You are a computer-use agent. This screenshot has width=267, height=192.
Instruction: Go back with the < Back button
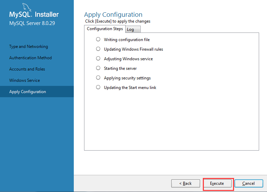186,183
